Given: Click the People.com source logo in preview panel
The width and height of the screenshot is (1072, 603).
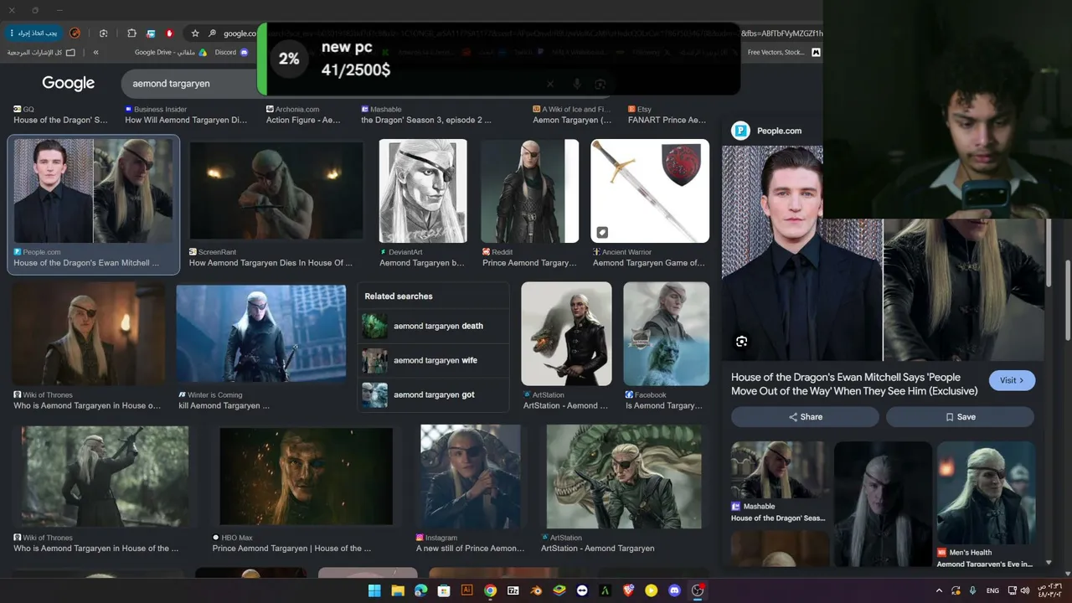Looking at the screenshot, I should [740, 131].
